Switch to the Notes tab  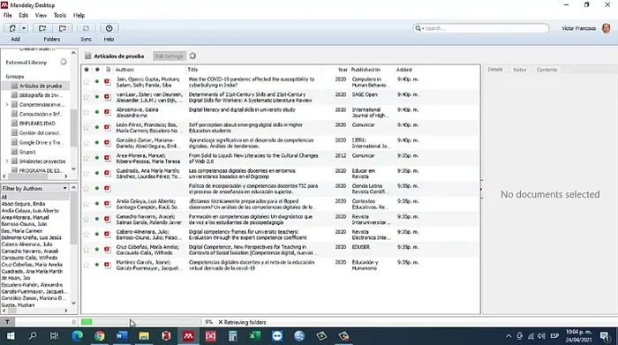(519, 70)
